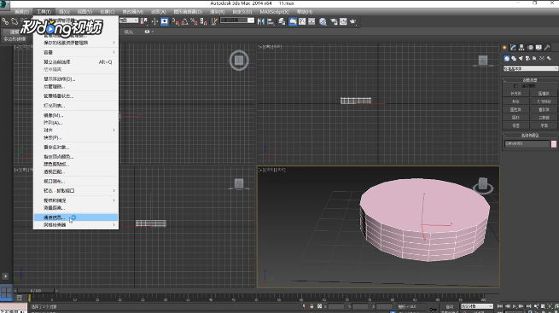Viewport: 559px width, 313px height.
Task: Choose 通道信息 from the Tools menu
Action: 76,217
